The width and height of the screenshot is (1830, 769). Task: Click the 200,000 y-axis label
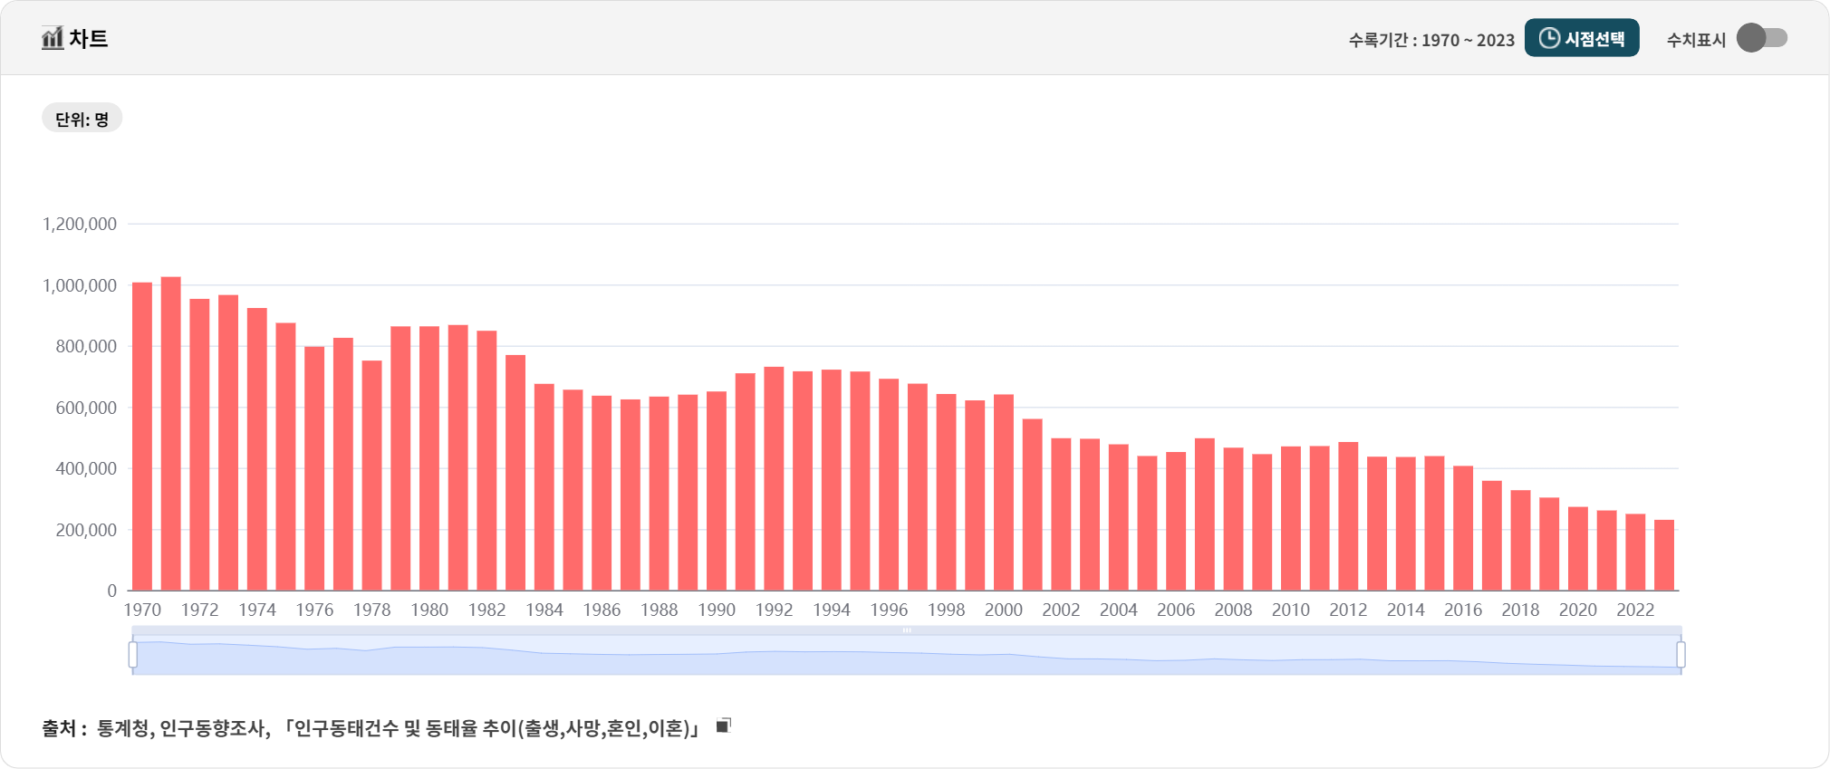pos(86,530)
